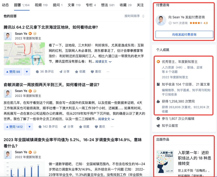Click orange badge beside Sean Ye, Tencent answer

coord(30,33)
